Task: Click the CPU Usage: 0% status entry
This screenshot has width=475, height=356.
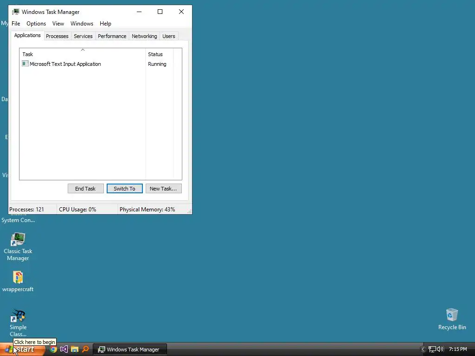Action: click(x=87, y=210)
